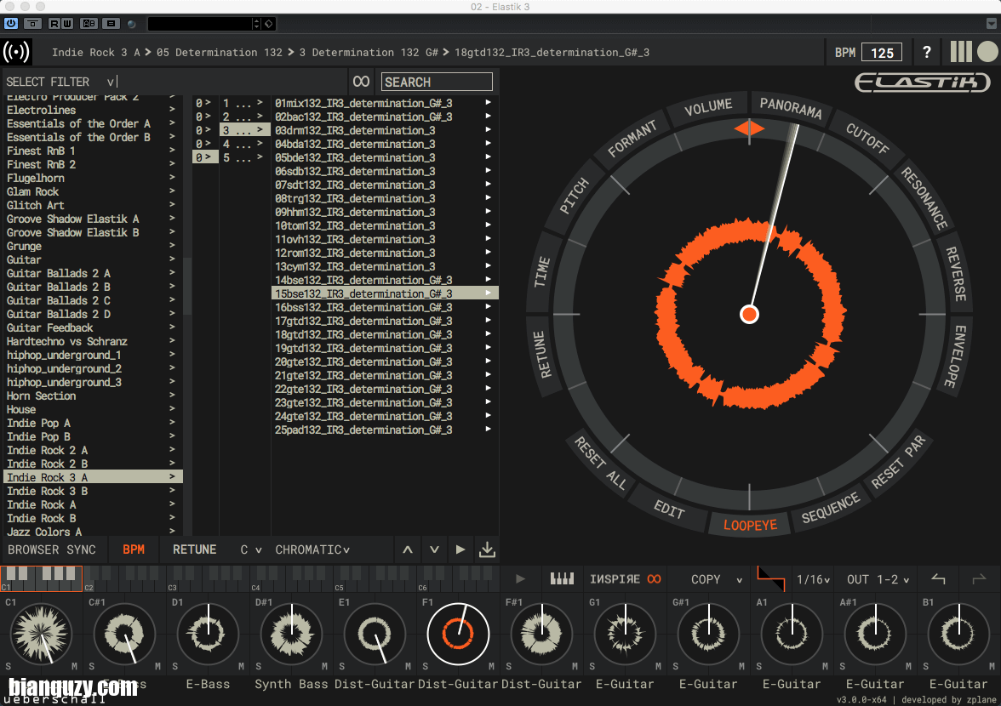1001x706 pixels.
Task: Click the orange fade shape icon
Action: point(770,578)
